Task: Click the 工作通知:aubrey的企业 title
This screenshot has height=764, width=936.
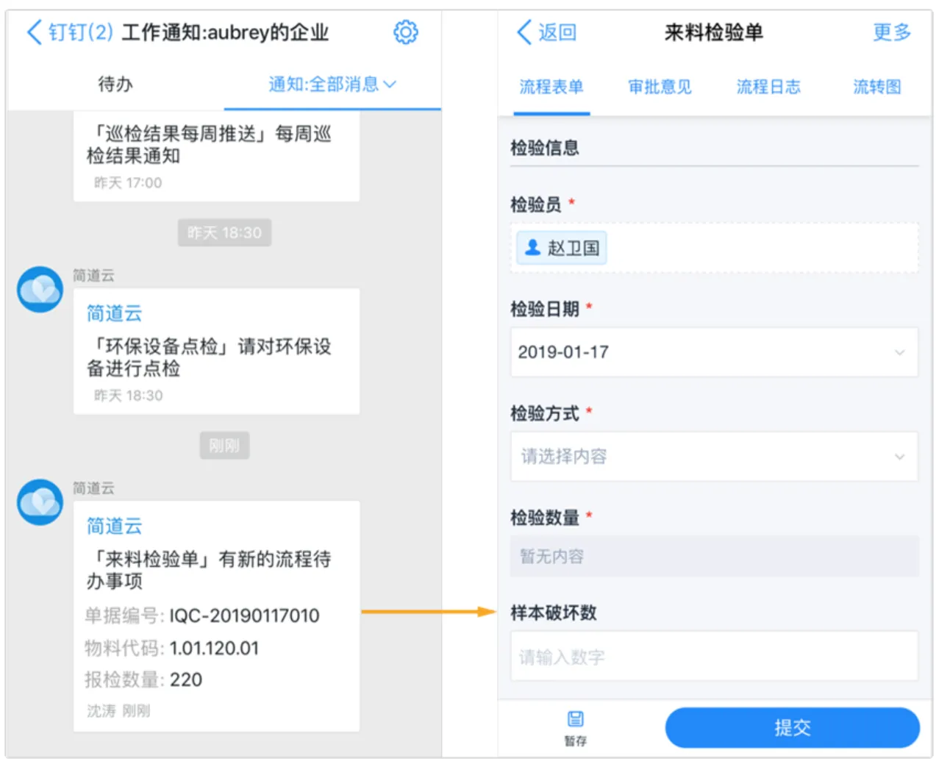Action: tap(225, 32)
